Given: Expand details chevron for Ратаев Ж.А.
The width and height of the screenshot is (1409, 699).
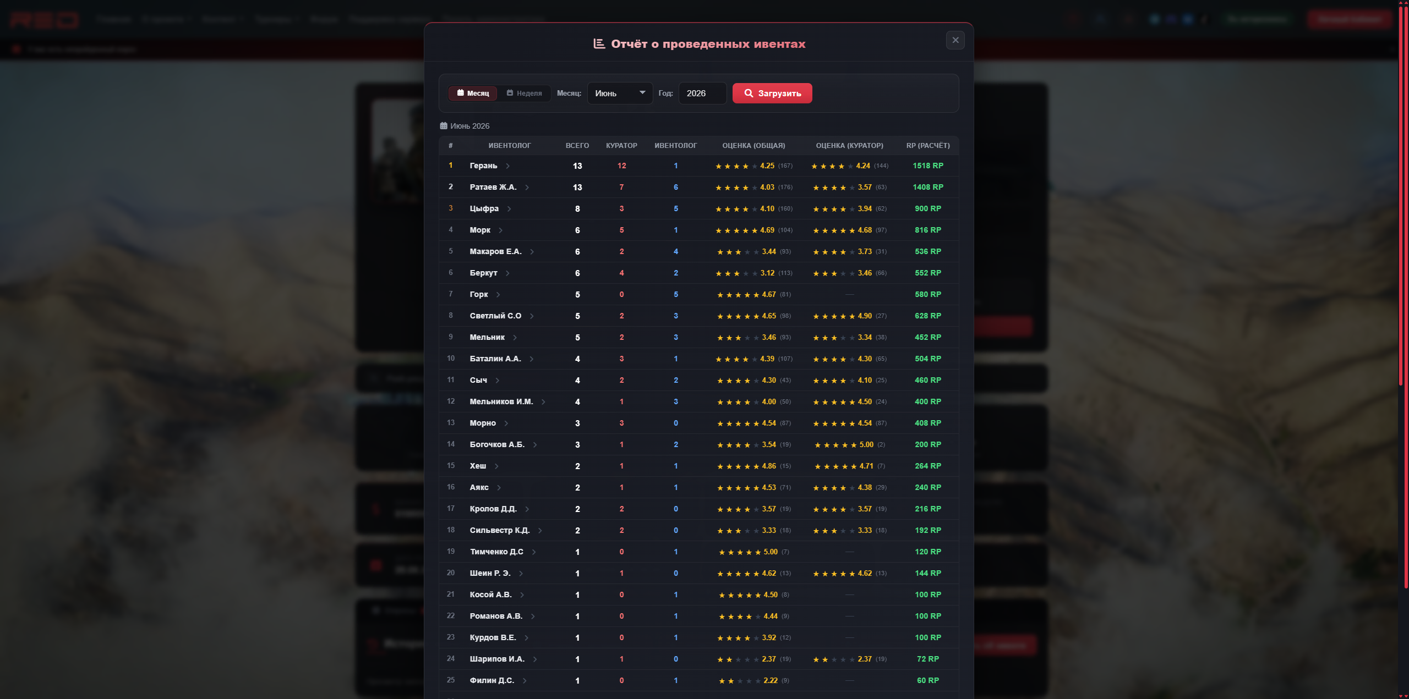Looking at the screenshot, I should click(x=527, y=188).
